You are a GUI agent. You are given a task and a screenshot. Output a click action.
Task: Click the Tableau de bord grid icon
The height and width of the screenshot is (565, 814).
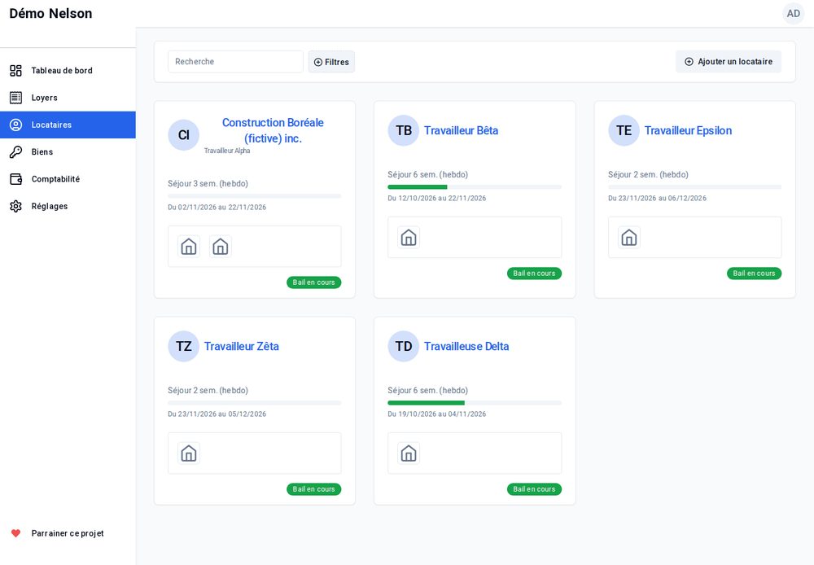tap(16, 71)
